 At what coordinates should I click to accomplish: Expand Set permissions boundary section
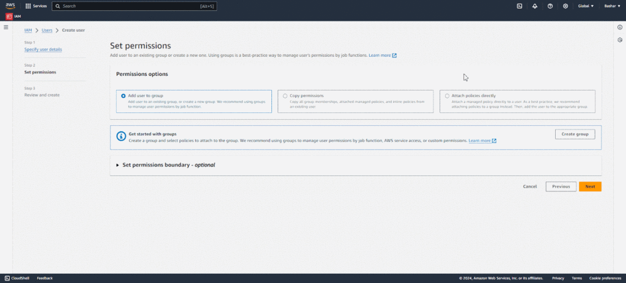point(118,165)
